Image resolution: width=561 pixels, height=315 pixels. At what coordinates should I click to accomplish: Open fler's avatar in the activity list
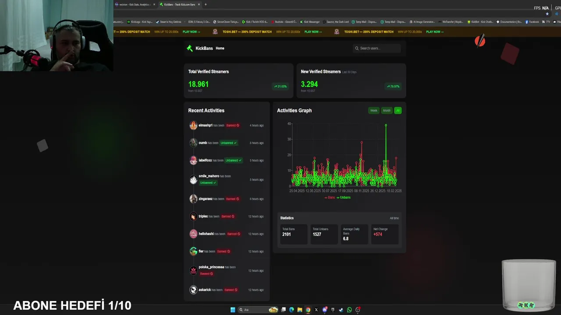point(193,251)
